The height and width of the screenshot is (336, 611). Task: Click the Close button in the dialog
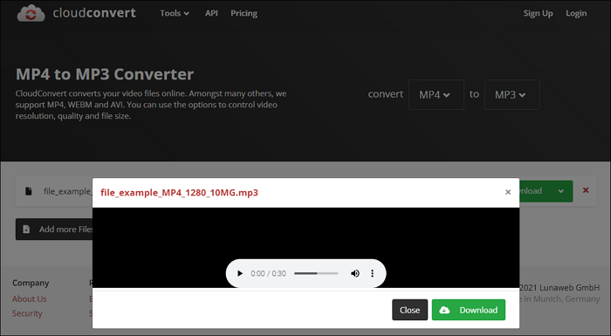(409, 310)
